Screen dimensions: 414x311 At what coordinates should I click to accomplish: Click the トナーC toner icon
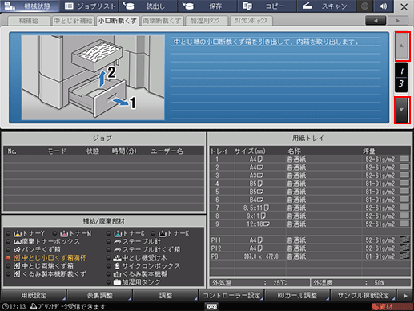118,234
